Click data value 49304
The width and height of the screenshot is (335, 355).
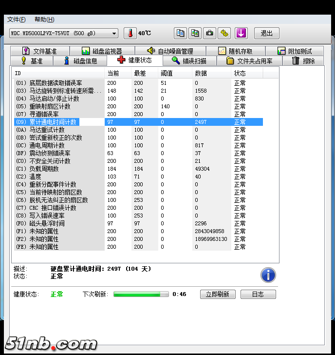coord(202,169)
